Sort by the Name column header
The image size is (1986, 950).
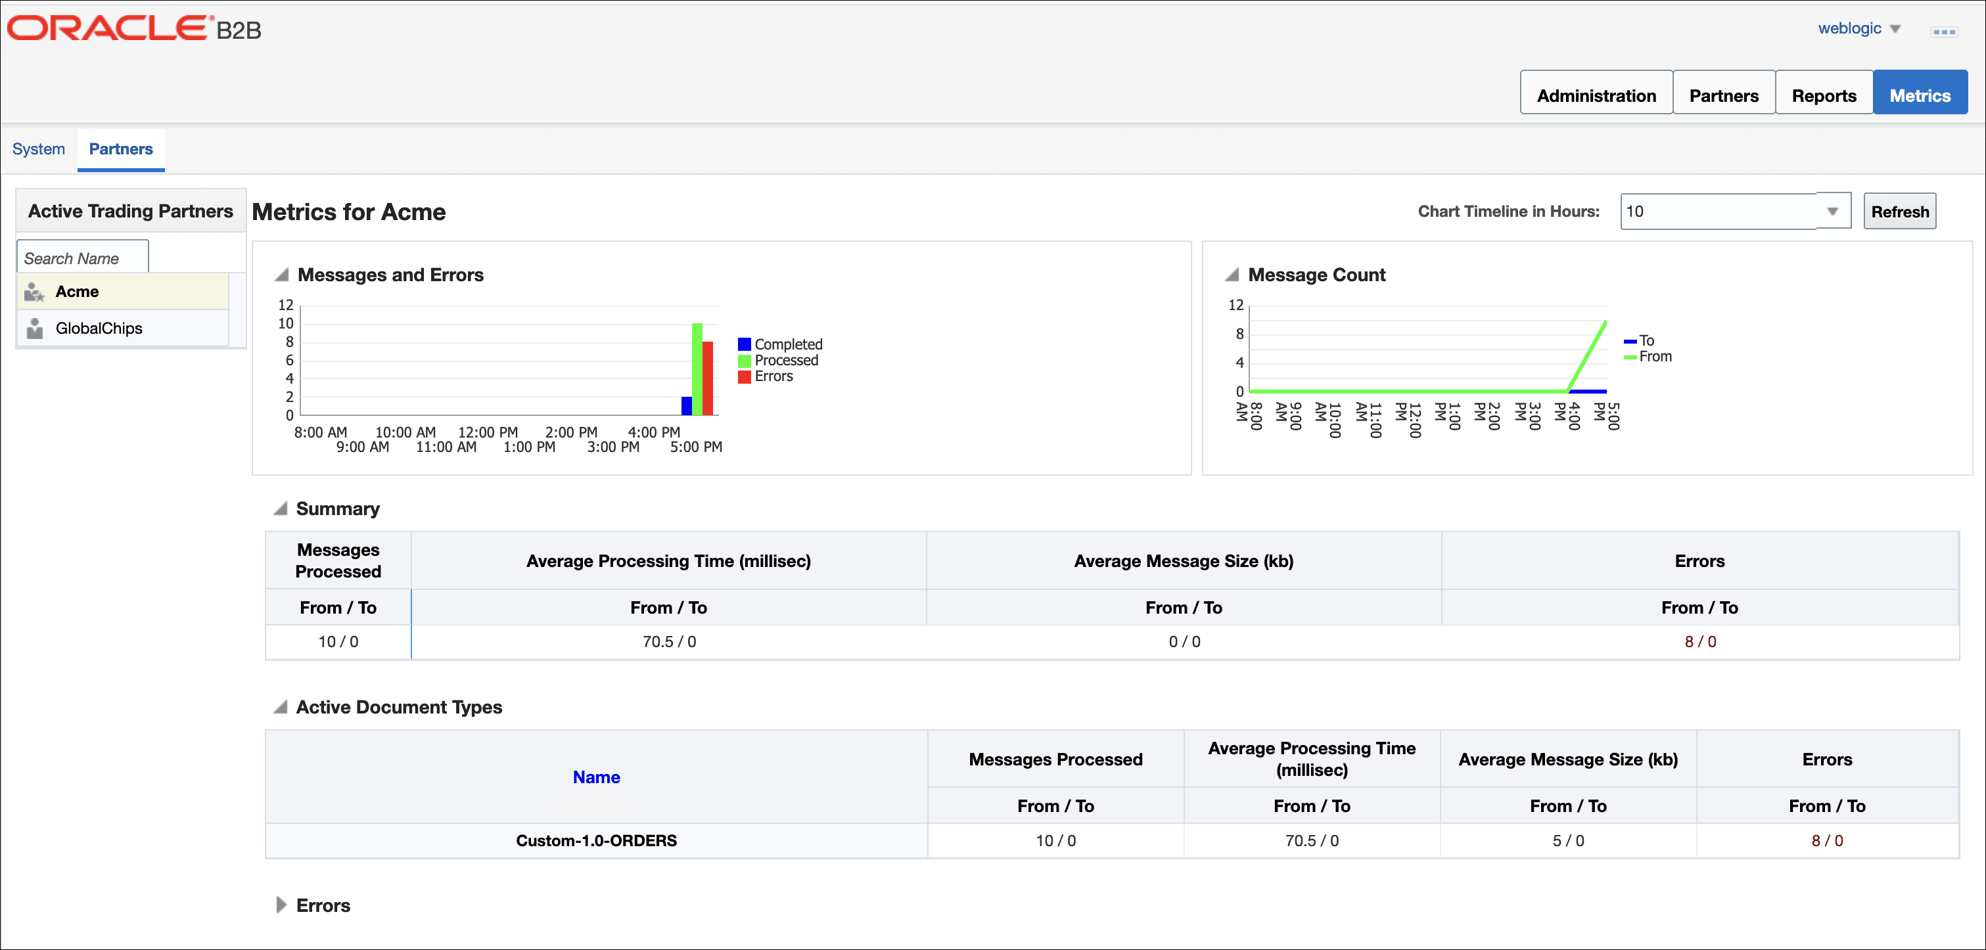(x=596, y=777)
